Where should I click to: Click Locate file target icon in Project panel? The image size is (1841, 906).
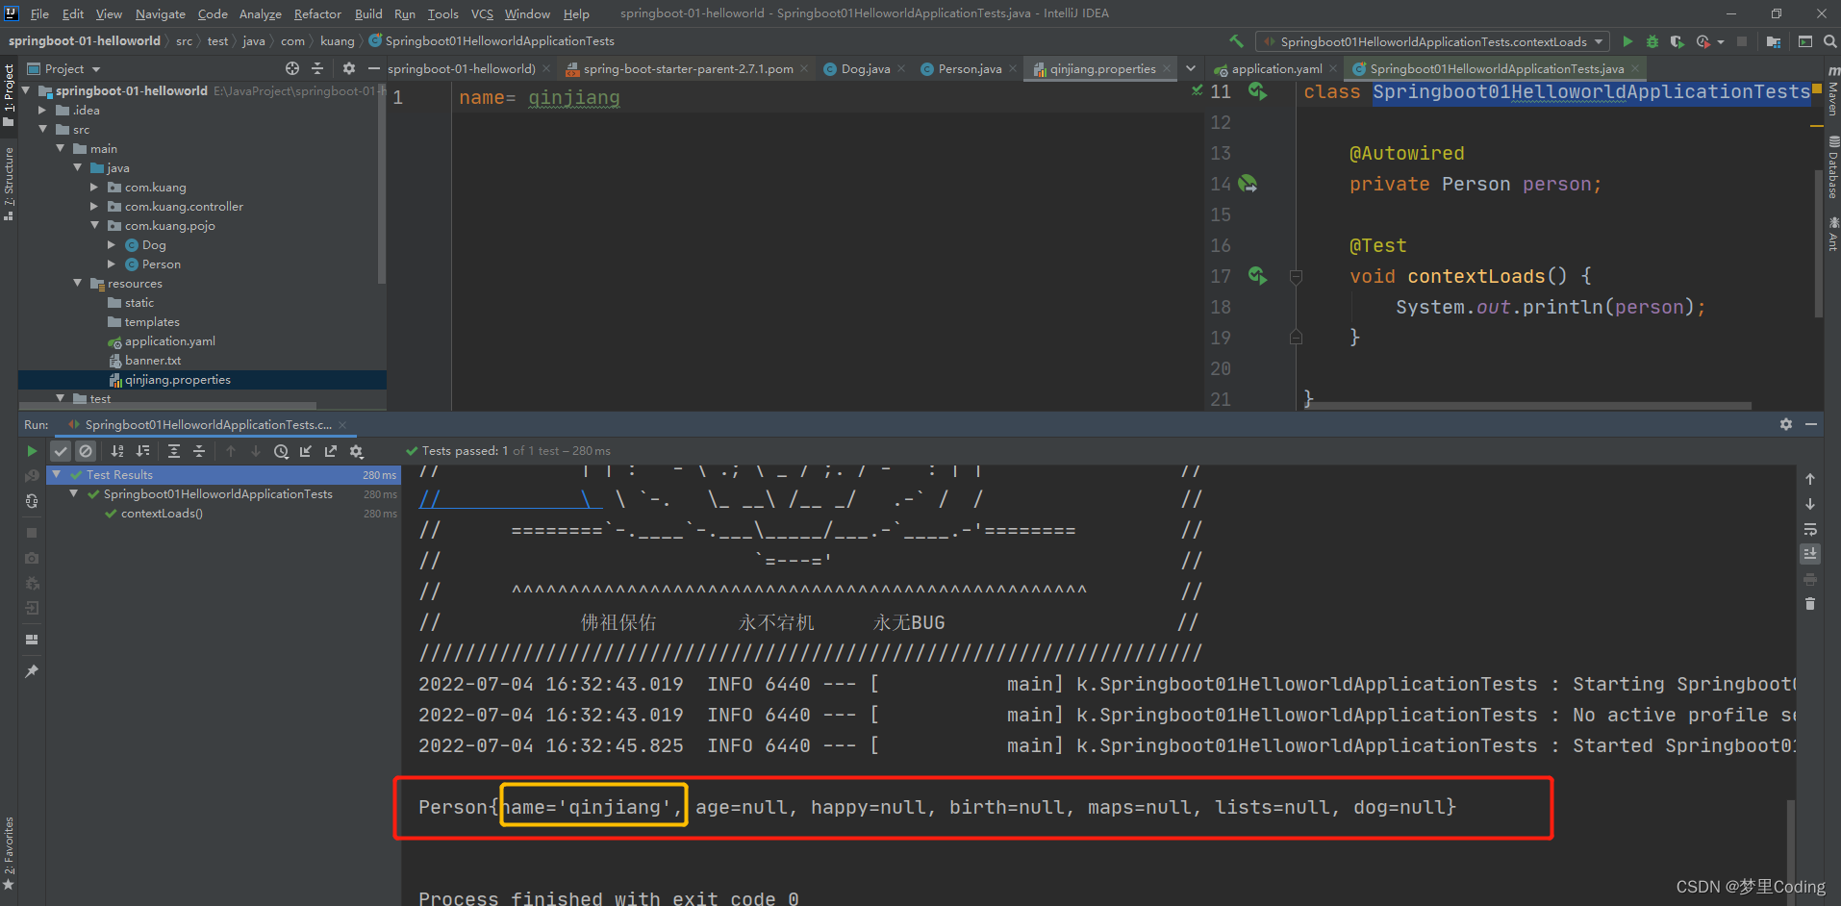tap(292, 68)
